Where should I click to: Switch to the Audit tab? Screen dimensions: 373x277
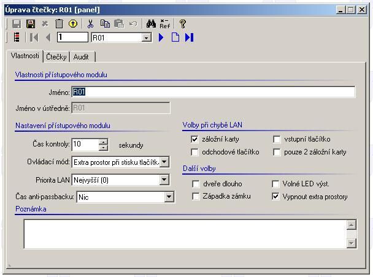[x=81, y=57]
